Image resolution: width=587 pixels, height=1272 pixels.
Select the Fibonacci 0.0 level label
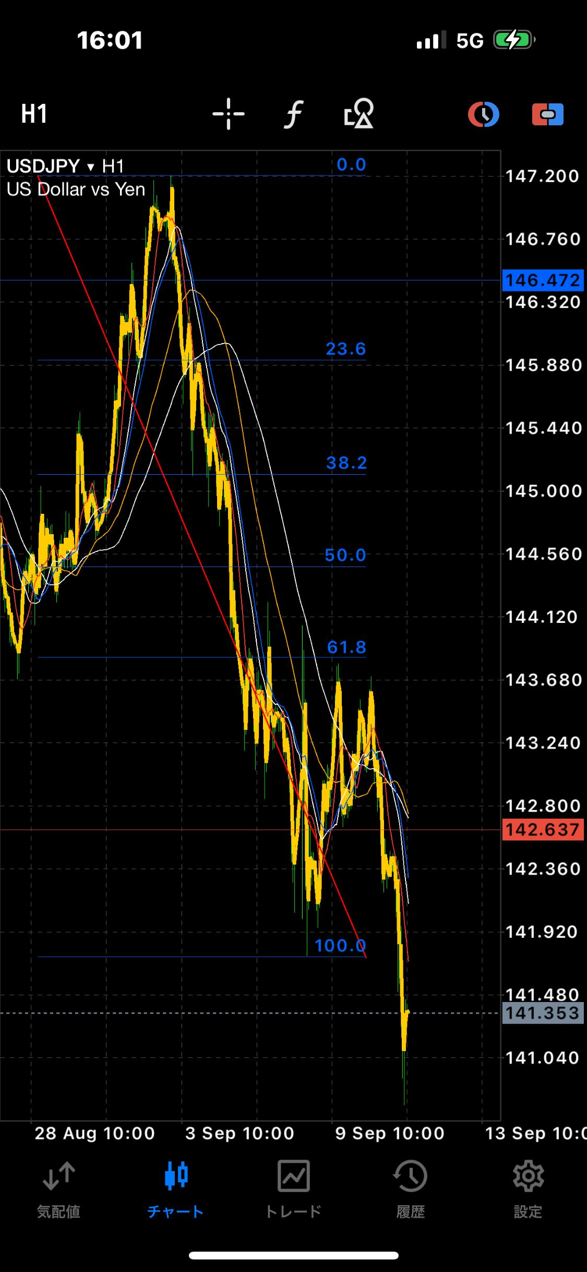[351, 164]
